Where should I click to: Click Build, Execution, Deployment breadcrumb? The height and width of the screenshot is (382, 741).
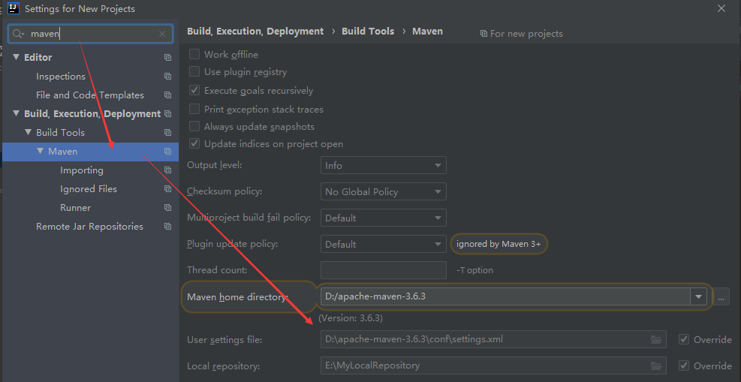tap(255, 32)
